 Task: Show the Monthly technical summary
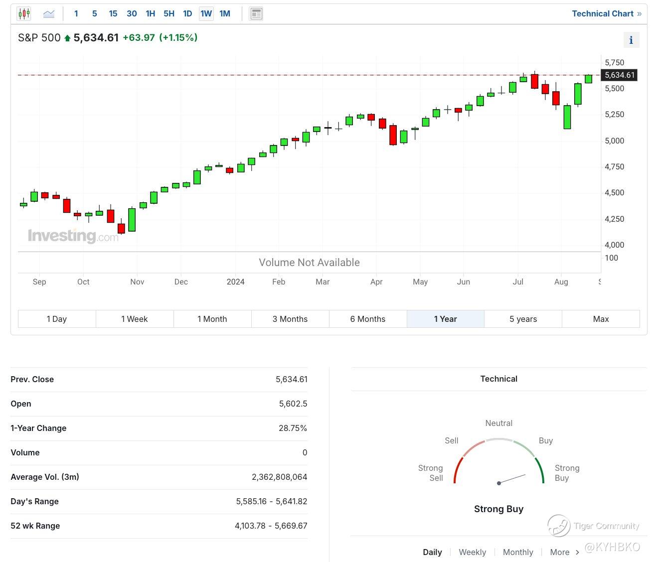click(x=518, y=552)
